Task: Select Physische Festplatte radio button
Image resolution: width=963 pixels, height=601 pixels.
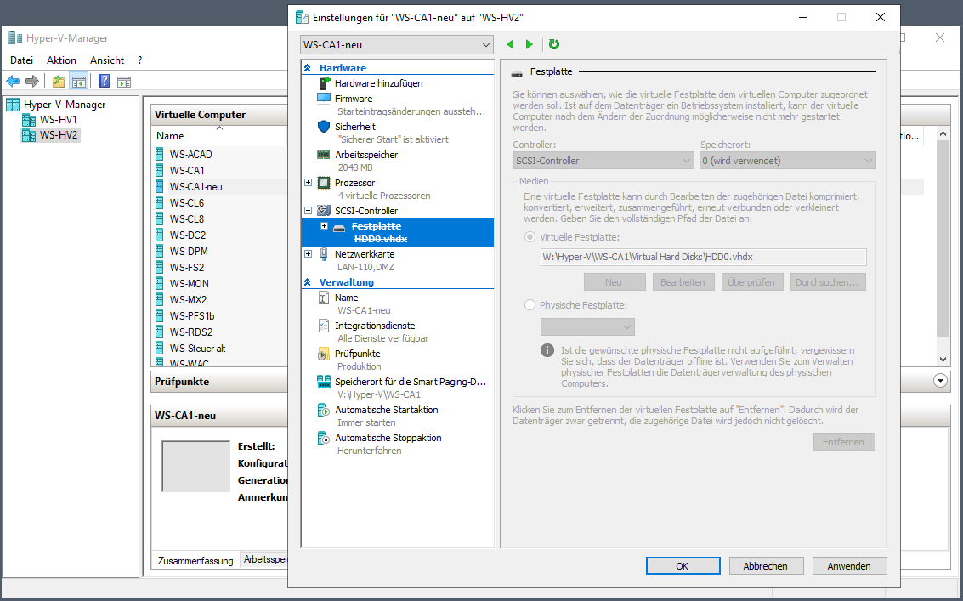Action: point(530,305)
